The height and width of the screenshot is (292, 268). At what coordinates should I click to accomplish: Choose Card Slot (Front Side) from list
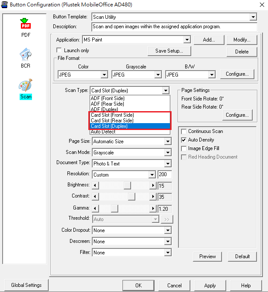point(112,115)
